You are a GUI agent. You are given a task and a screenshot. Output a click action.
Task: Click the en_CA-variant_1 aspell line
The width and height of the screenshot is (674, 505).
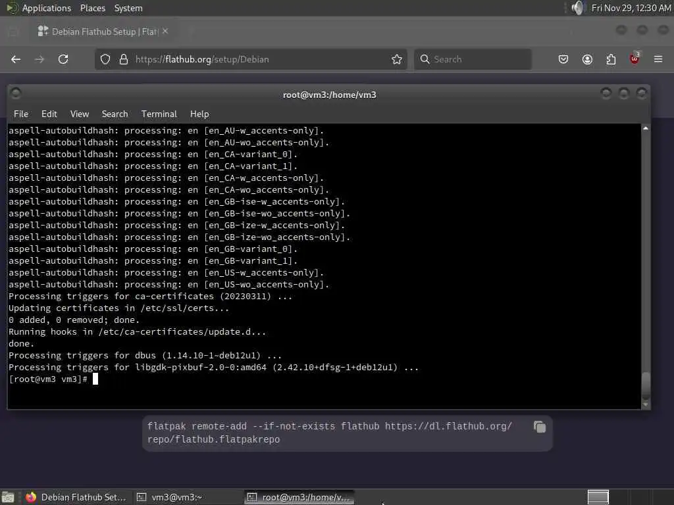pos(153,166)
